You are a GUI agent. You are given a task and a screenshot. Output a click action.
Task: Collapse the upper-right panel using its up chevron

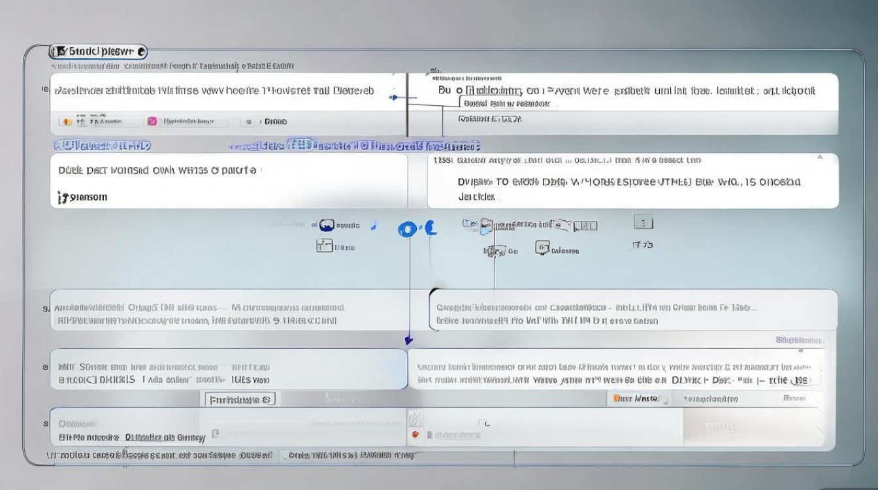coord(819,157)
